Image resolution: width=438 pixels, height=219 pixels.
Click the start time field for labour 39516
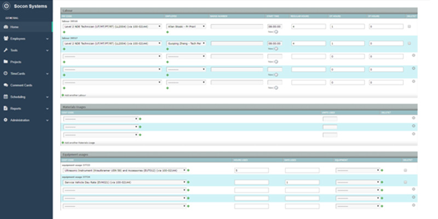coord(275,26)
